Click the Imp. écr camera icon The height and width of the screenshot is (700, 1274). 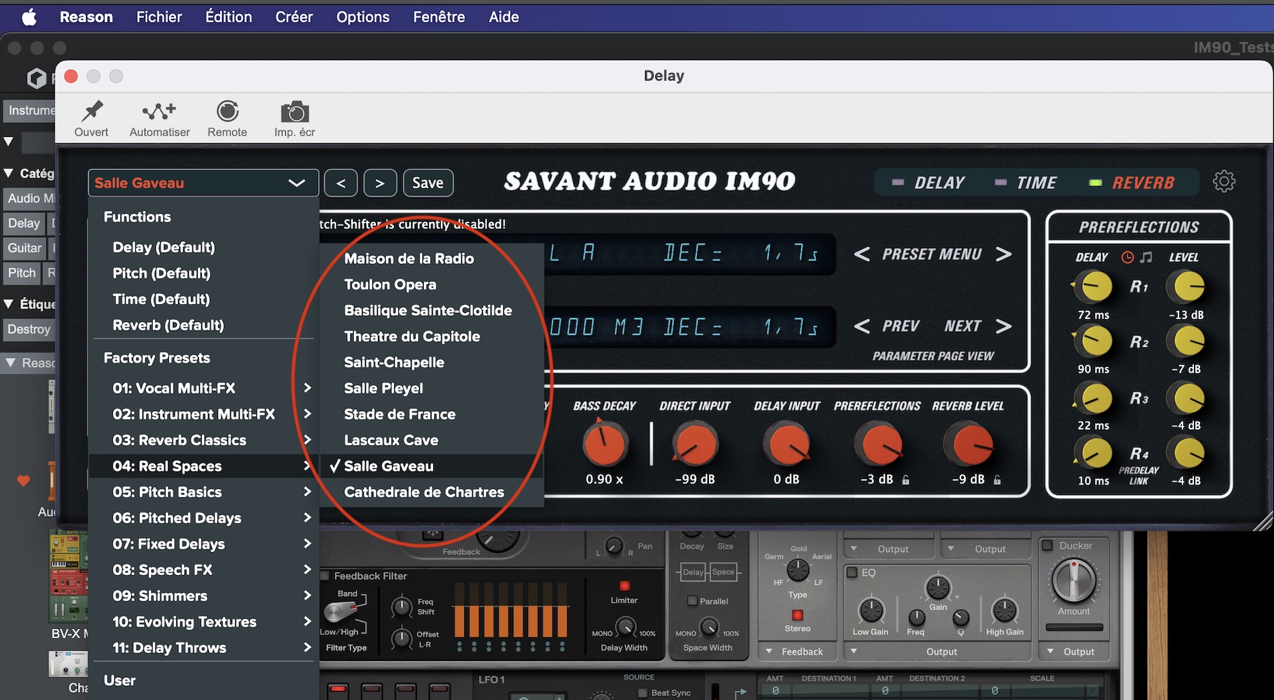pyautogui.click(x=295, y=112)
